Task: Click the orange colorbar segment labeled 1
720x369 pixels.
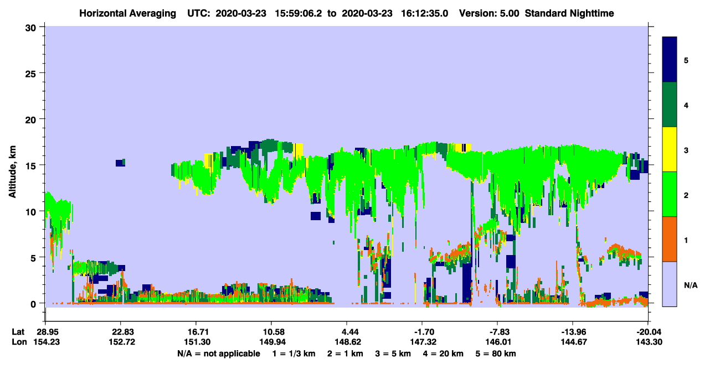Action: point(670,239)
